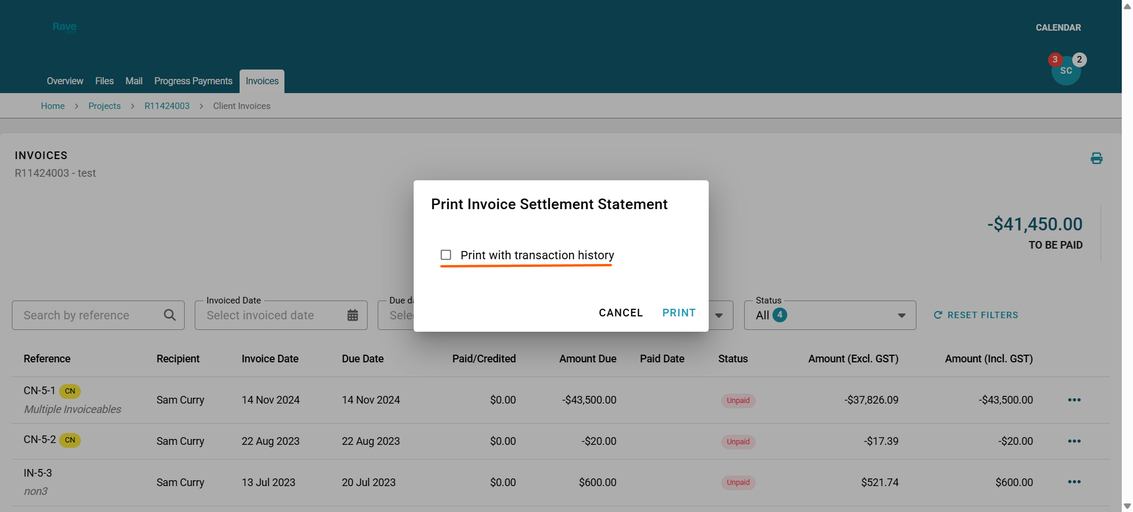Open more options for CN-5-2 row
Image resolution: width=1133 pixels, height=512 pixels.
click(1074, 441)
